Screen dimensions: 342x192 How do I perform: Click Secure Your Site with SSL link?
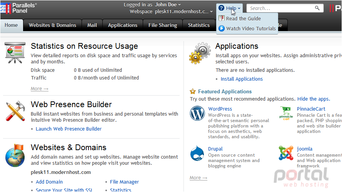[64, 190]
